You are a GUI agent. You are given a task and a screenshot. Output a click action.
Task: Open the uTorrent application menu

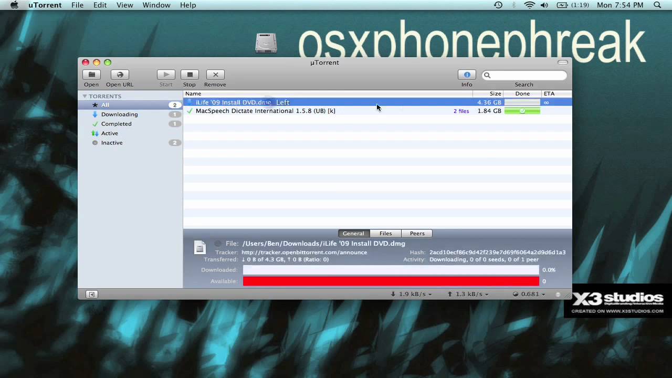(x=45, y=5)
